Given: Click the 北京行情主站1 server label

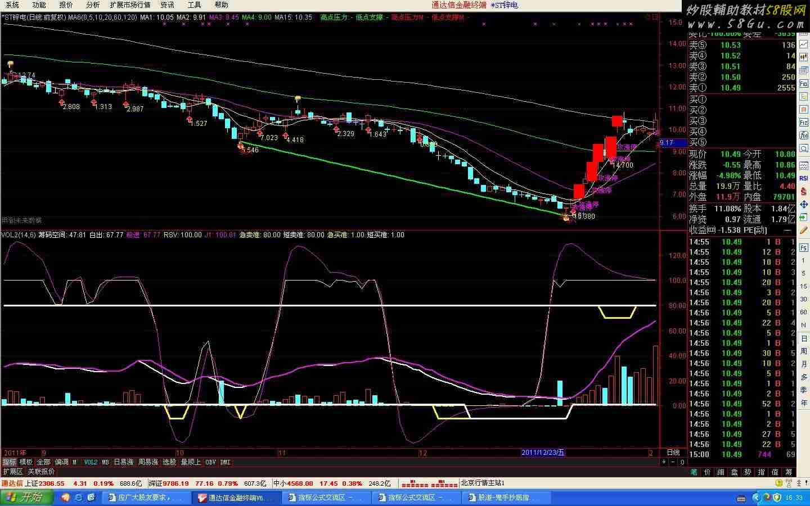Looking at the screenshot, I should pos(483,484).
